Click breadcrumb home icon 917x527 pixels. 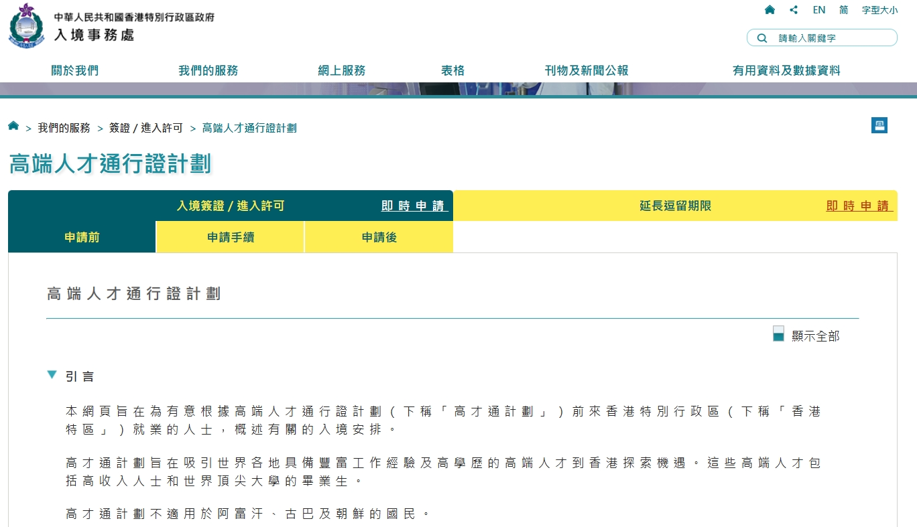point(13,126)
